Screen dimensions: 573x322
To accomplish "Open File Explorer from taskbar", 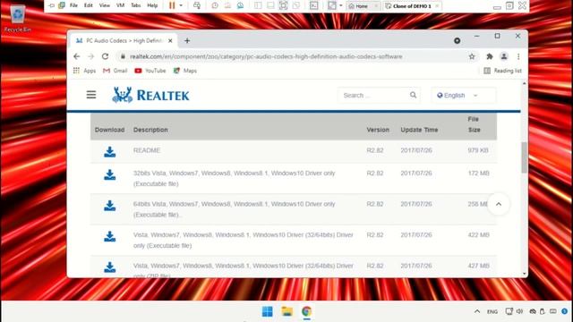I will click(x=287, y=311).
